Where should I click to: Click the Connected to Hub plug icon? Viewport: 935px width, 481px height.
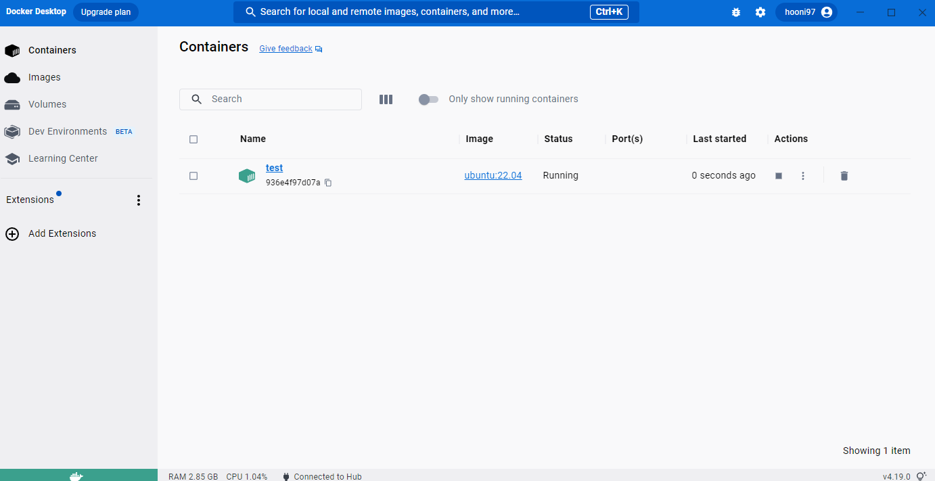pos(286,476)
